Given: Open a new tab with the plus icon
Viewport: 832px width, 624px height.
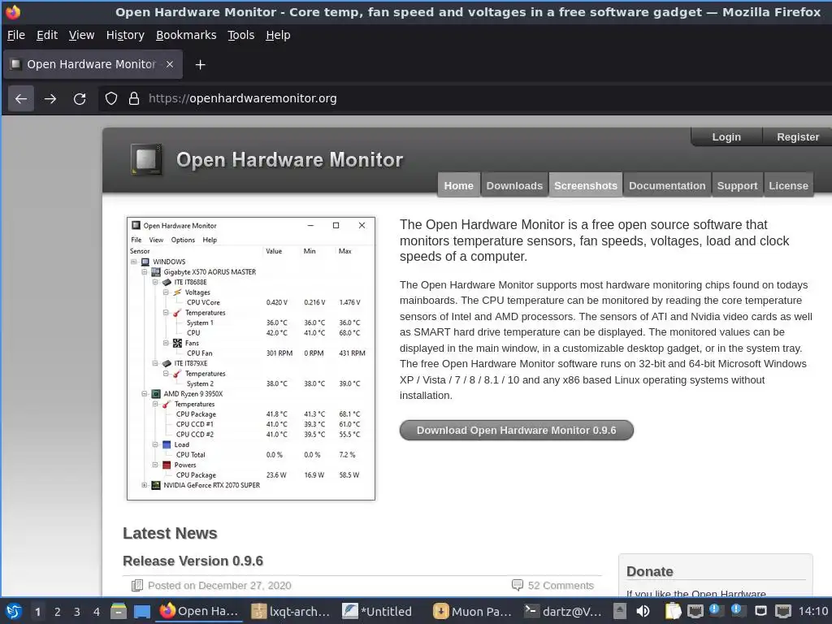Looking at the screenshot, I should [200, 65].
